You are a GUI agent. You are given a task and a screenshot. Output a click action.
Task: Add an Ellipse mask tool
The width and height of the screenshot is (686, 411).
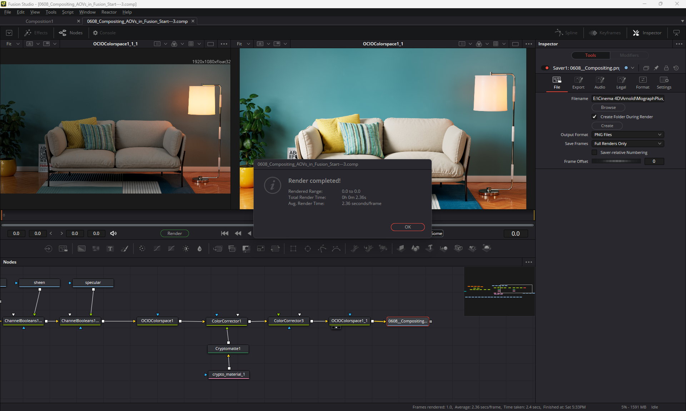[308, 249]
